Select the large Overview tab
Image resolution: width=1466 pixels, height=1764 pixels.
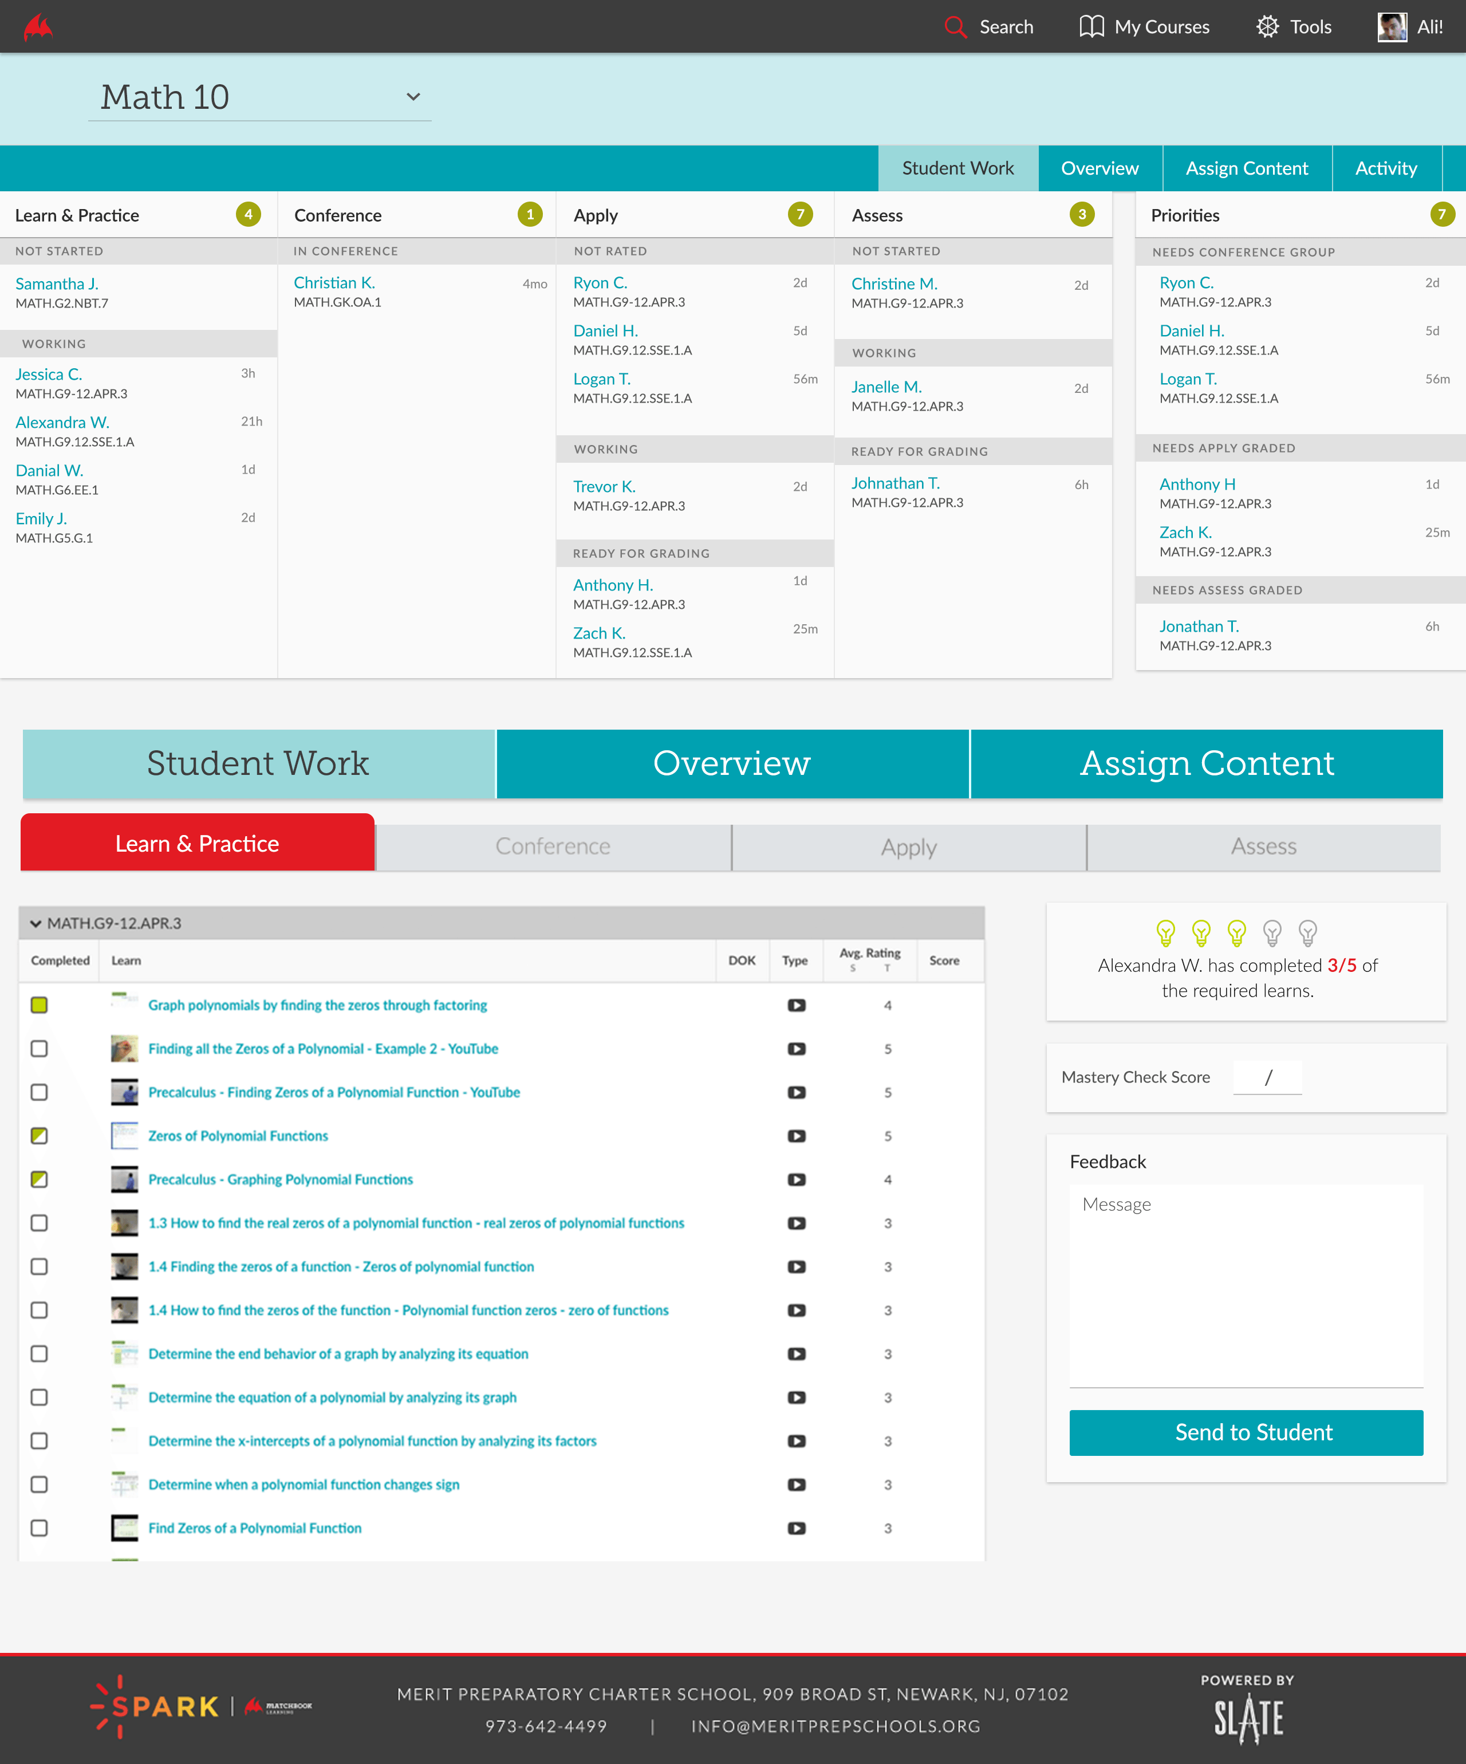coord(732,763)
